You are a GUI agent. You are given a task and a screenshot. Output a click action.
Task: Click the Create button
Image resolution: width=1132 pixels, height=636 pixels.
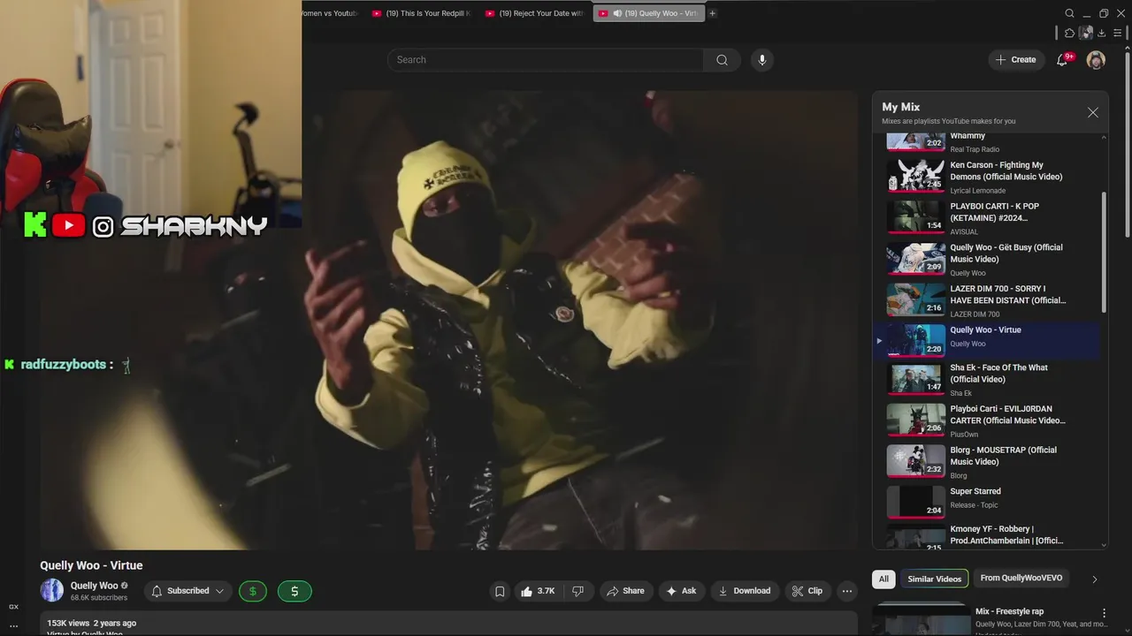1015,60
